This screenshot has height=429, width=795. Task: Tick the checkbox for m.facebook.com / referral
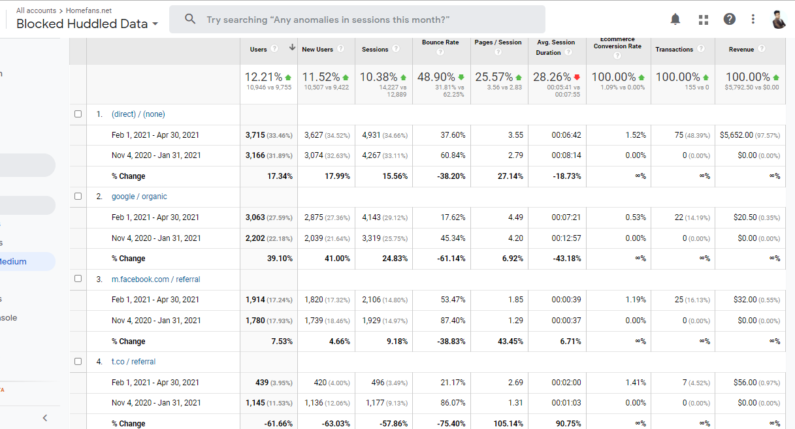point(78,279)
